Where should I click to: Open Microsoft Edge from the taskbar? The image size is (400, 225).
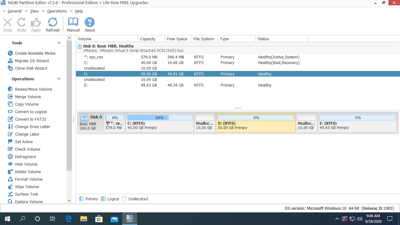click(68, 218)
